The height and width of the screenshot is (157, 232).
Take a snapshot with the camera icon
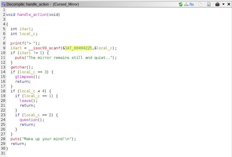217,4
